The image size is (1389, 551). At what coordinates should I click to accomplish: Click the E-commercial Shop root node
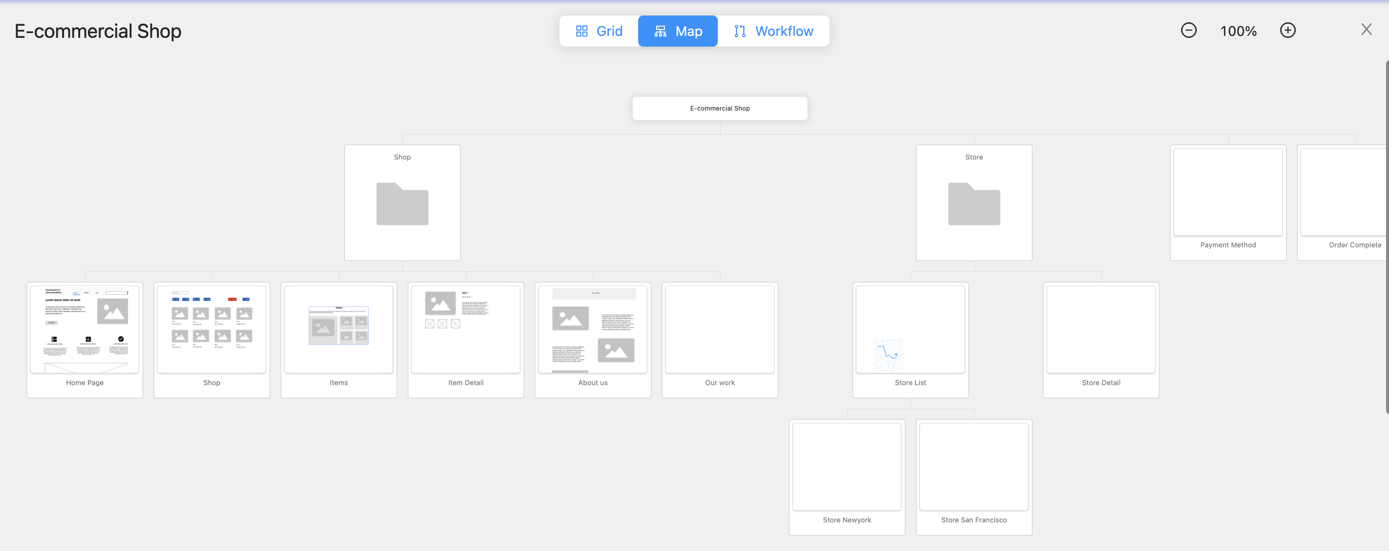720,108
